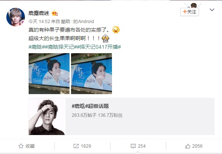Open the #鹿晗#超级话题 card title
This screenshot has height=154, width=222.
point(90,106)
